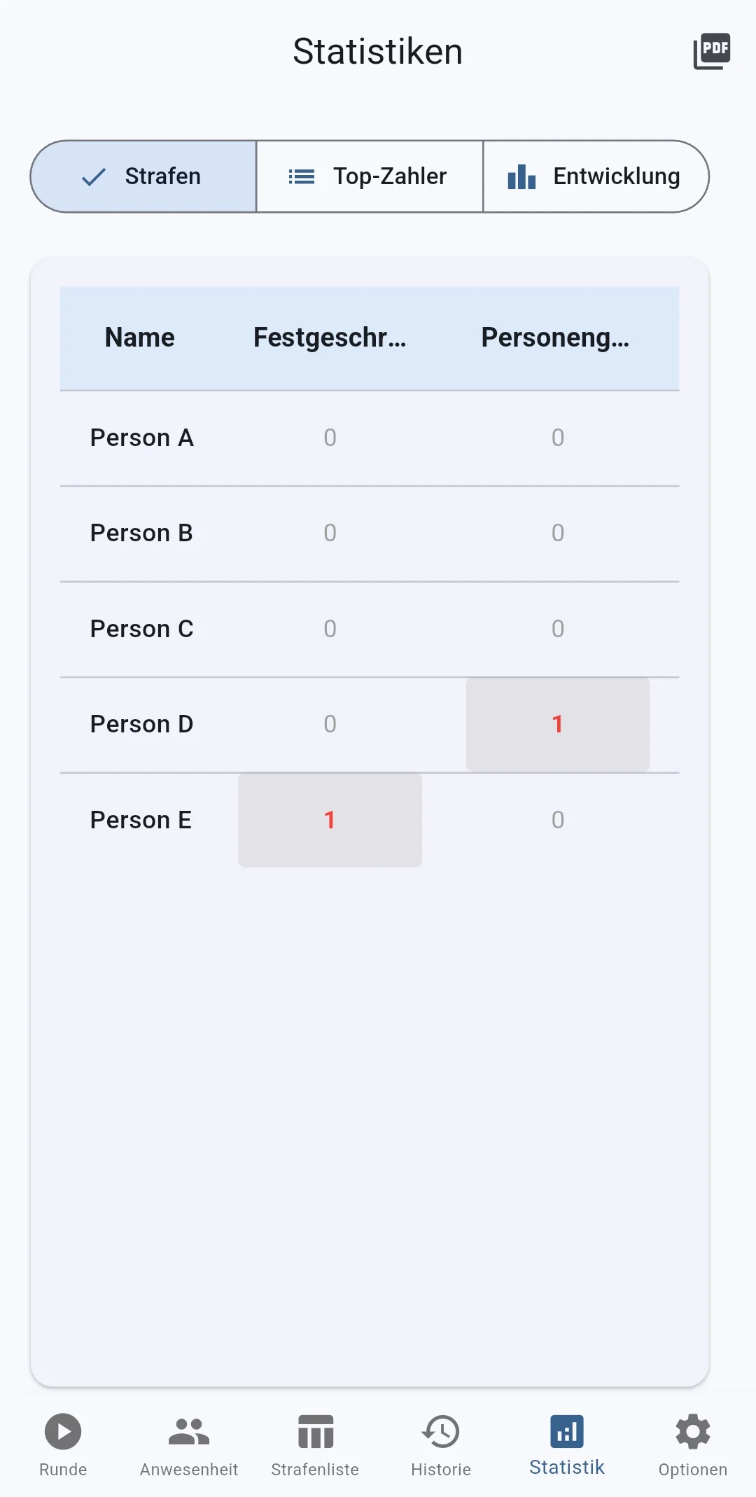Sort by the Personeng... column header

click(555, 337)
